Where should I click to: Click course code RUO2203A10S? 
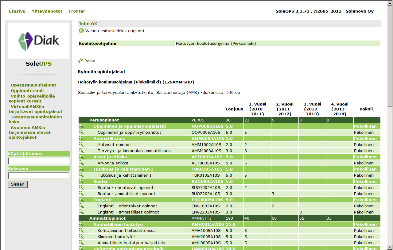point(206,194)
